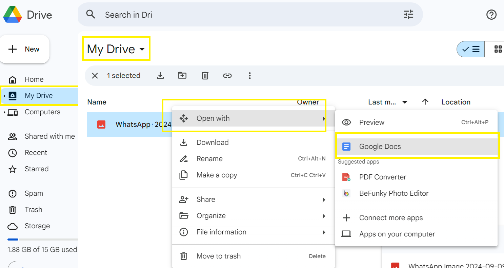Click the Google Drive logo
504x268 pixels.
coord(13,15)
